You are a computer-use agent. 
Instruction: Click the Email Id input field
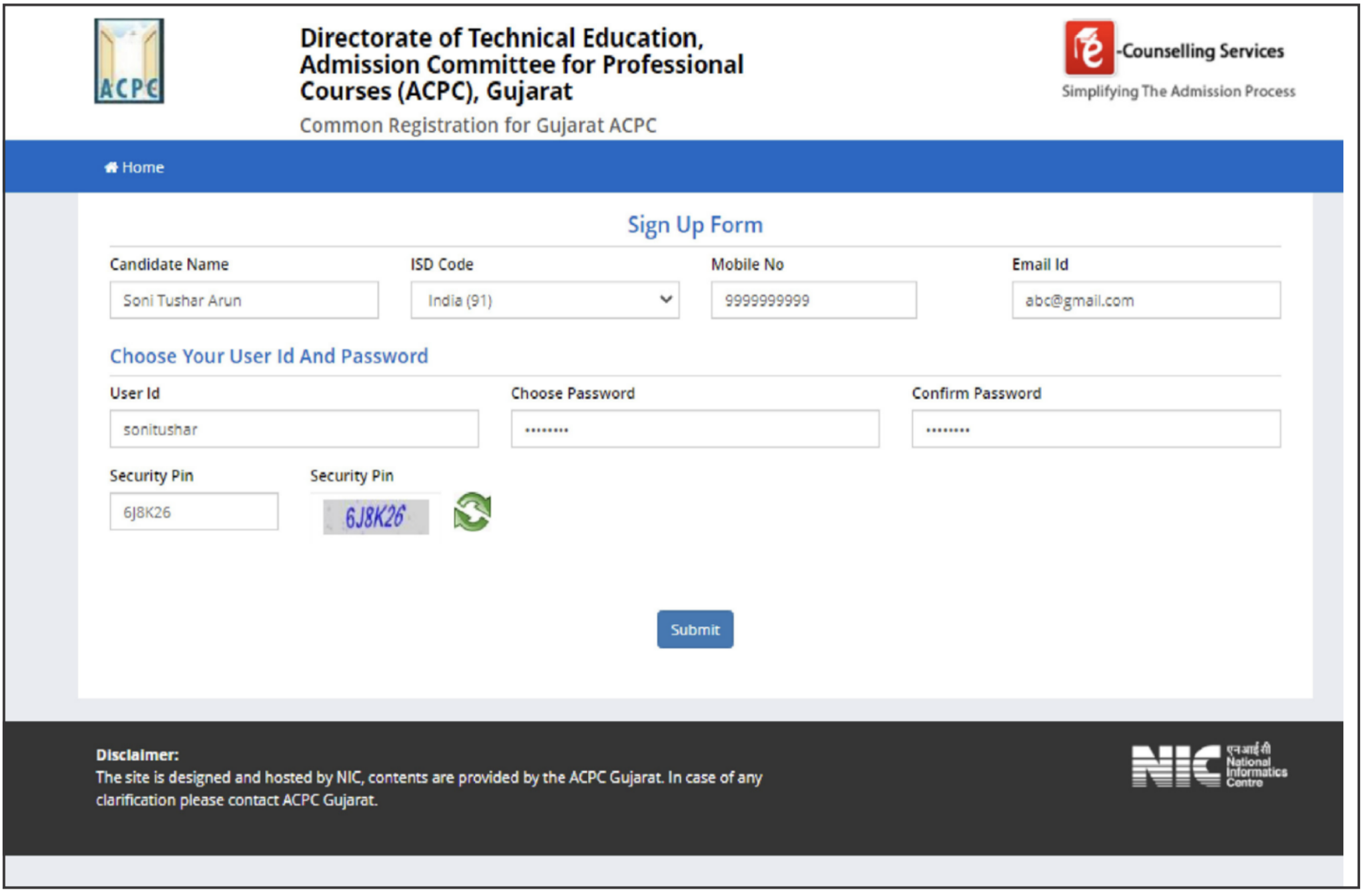point(1146,300)
